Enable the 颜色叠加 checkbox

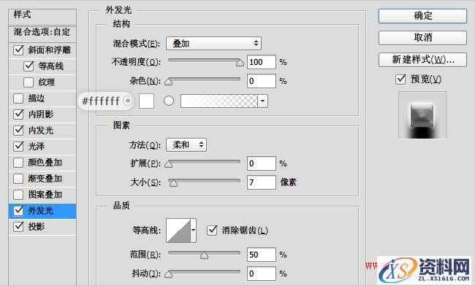[x=18, y=163]
